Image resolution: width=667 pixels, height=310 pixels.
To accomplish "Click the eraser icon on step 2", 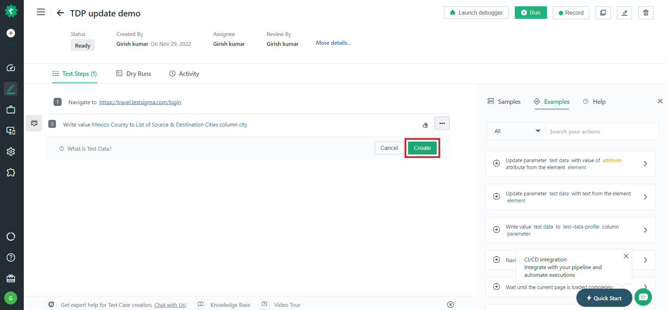I will [x=425, y=125].
